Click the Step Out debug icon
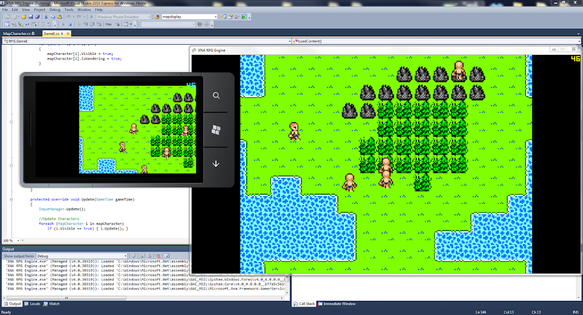 99,24
